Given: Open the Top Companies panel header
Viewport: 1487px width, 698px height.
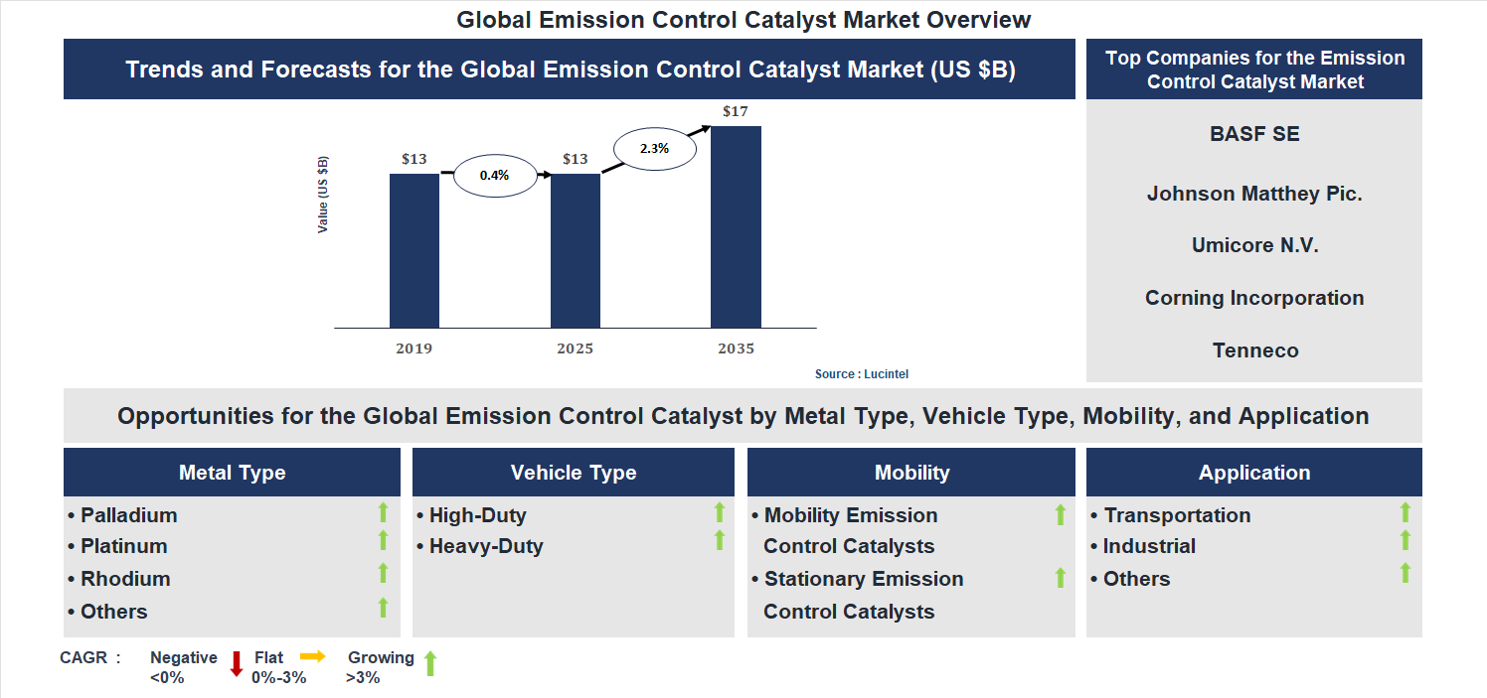Looking at the screenshot, I should (1253, 69).
